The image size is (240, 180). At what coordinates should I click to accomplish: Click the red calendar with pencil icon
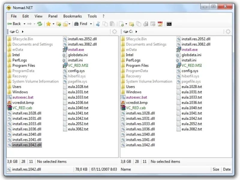[160, 24]
